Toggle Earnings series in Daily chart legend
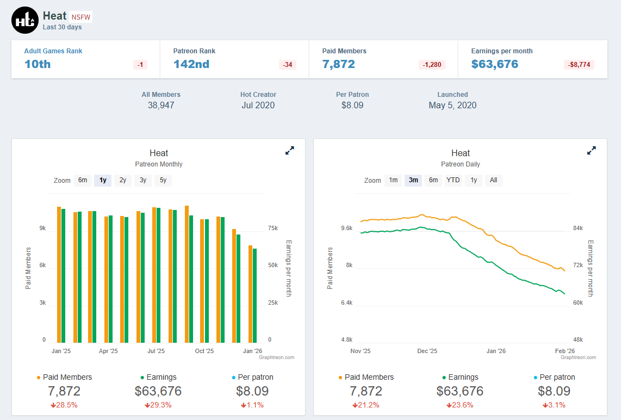621x420 pixels. tap(460, 377)
